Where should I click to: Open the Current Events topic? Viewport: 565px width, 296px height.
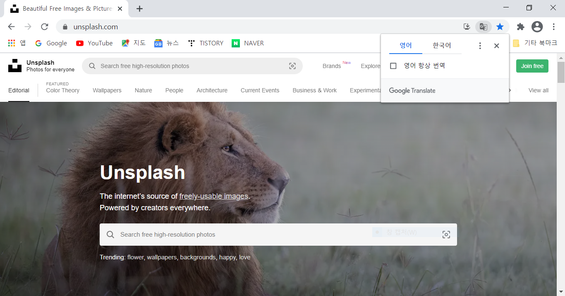pyautogui.click(x=260, y=90)
